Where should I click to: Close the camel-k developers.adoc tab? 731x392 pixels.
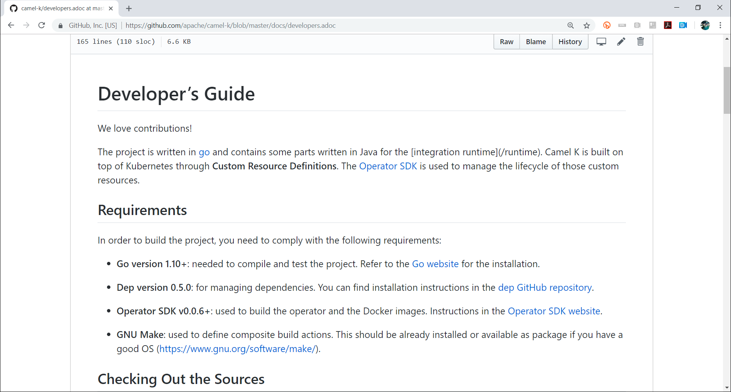pyautogui.click(x=111, y=8)
